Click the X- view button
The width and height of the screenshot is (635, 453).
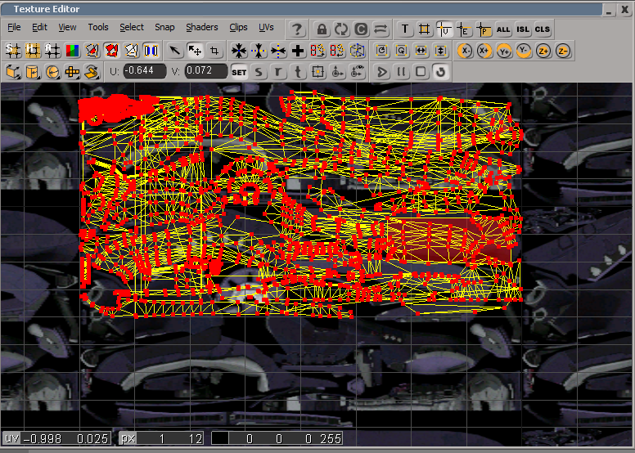465,51
